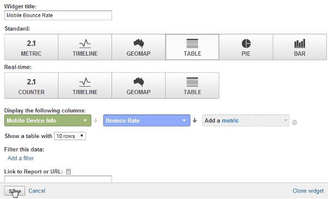Remove the Add a metric column
The width and height of the screenshot is (328, 199).
(x=294, y=123)
